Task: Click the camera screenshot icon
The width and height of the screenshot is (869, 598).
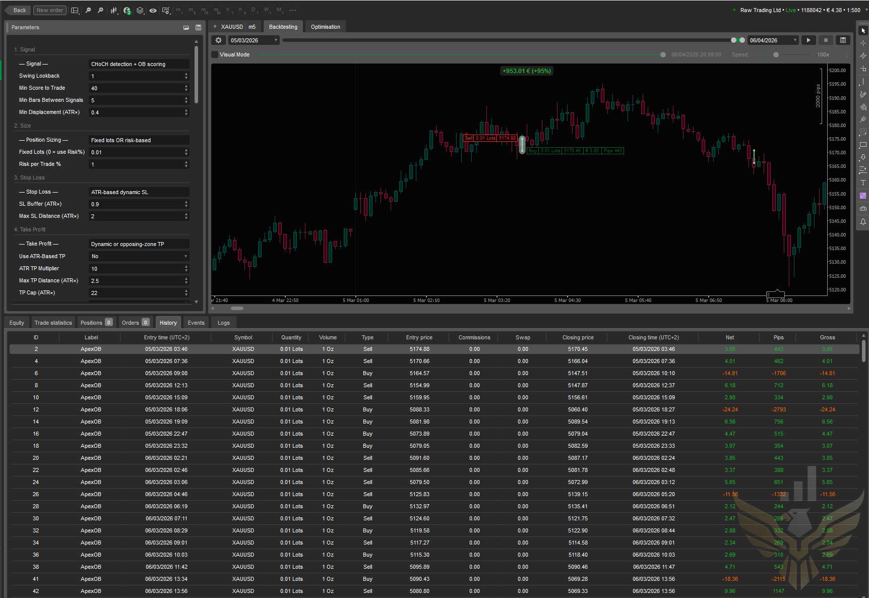Action: tap(863, 208)
